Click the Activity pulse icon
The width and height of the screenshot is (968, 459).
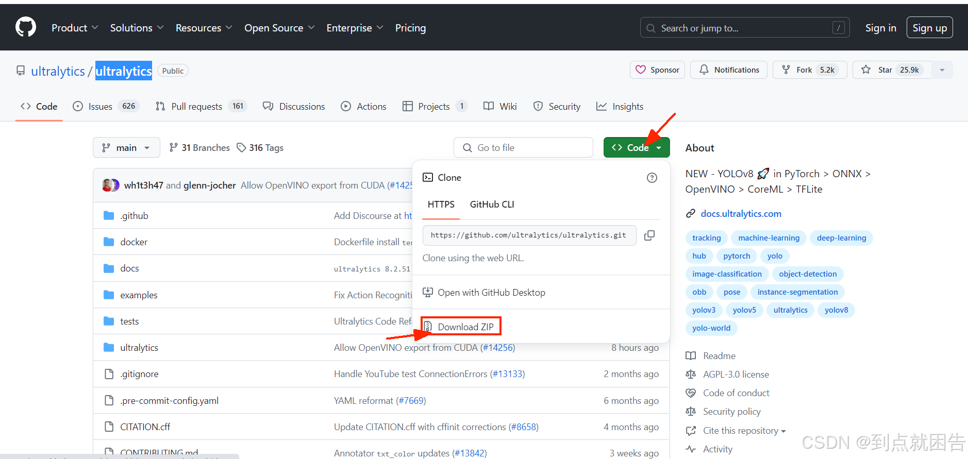[691, 449]
